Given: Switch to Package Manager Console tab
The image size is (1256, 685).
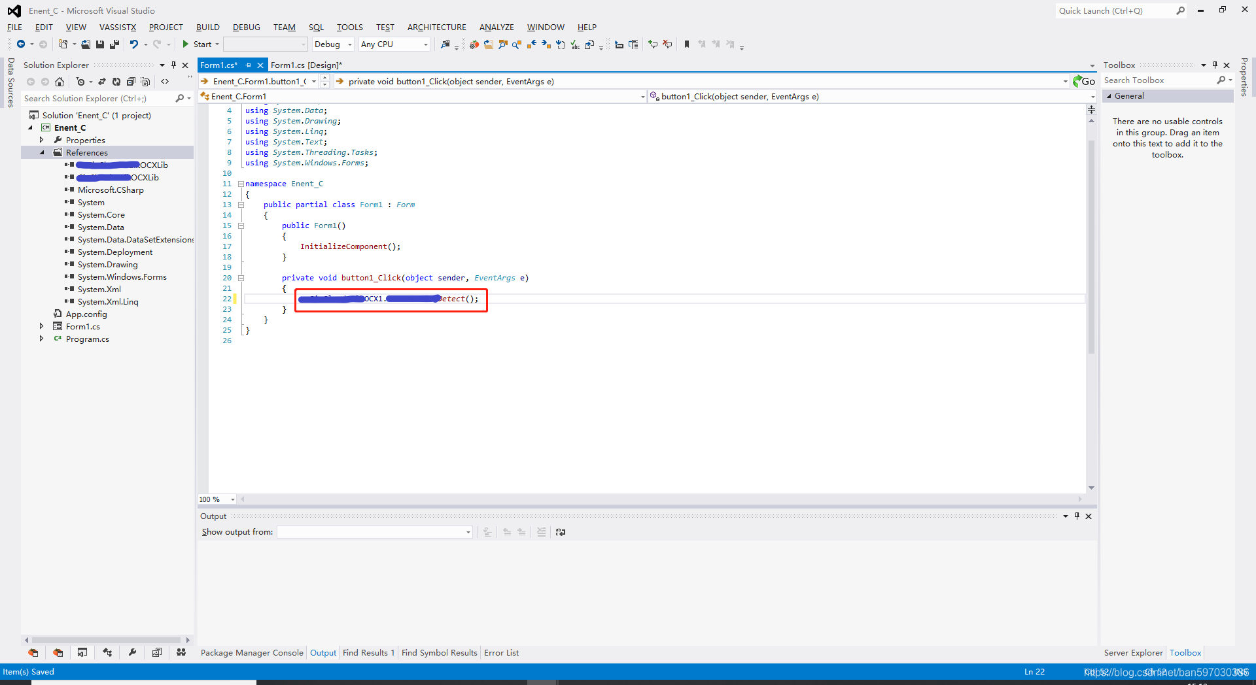Looking at the screenshot, I should [x=252, y=652].
